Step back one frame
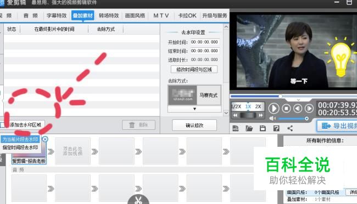357x204 pixels. (x=298, y=108)
